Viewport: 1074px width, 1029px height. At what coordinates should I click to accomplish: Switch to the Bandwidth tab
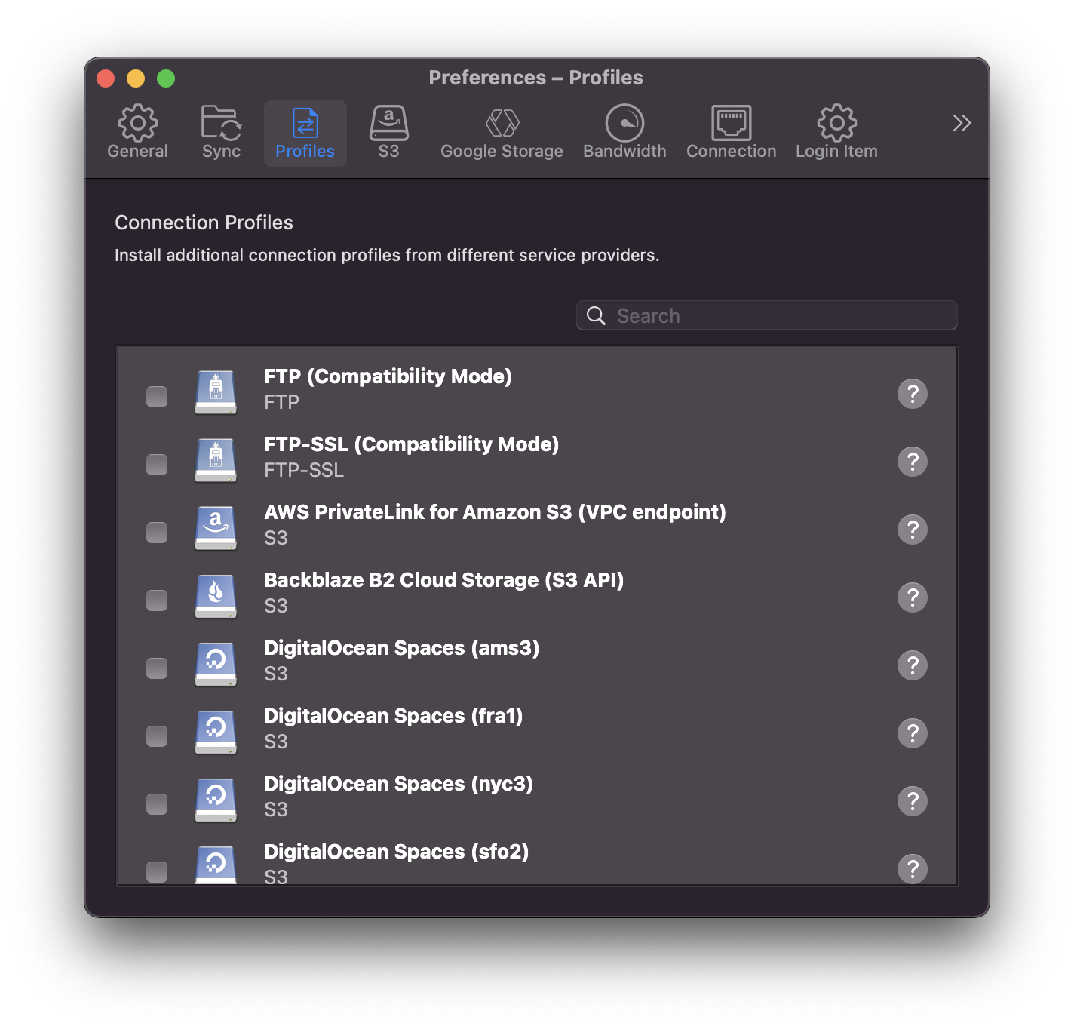624,133
